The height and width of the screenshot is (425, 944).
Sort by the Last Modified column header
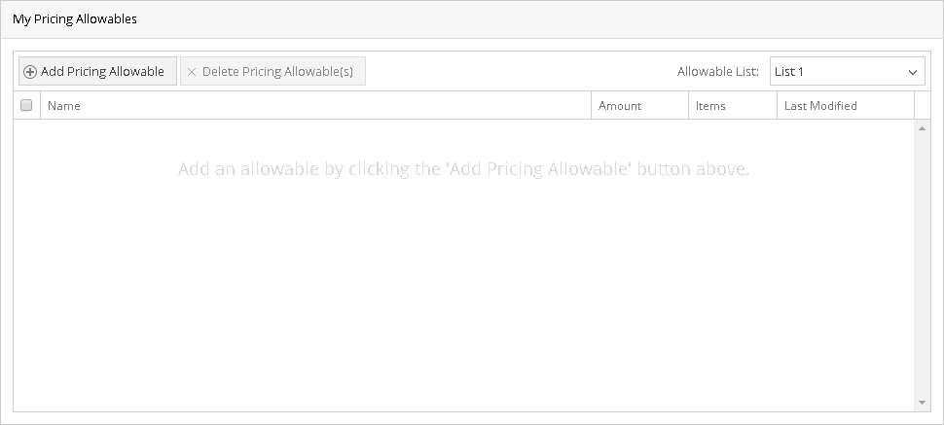click(820, 106)
